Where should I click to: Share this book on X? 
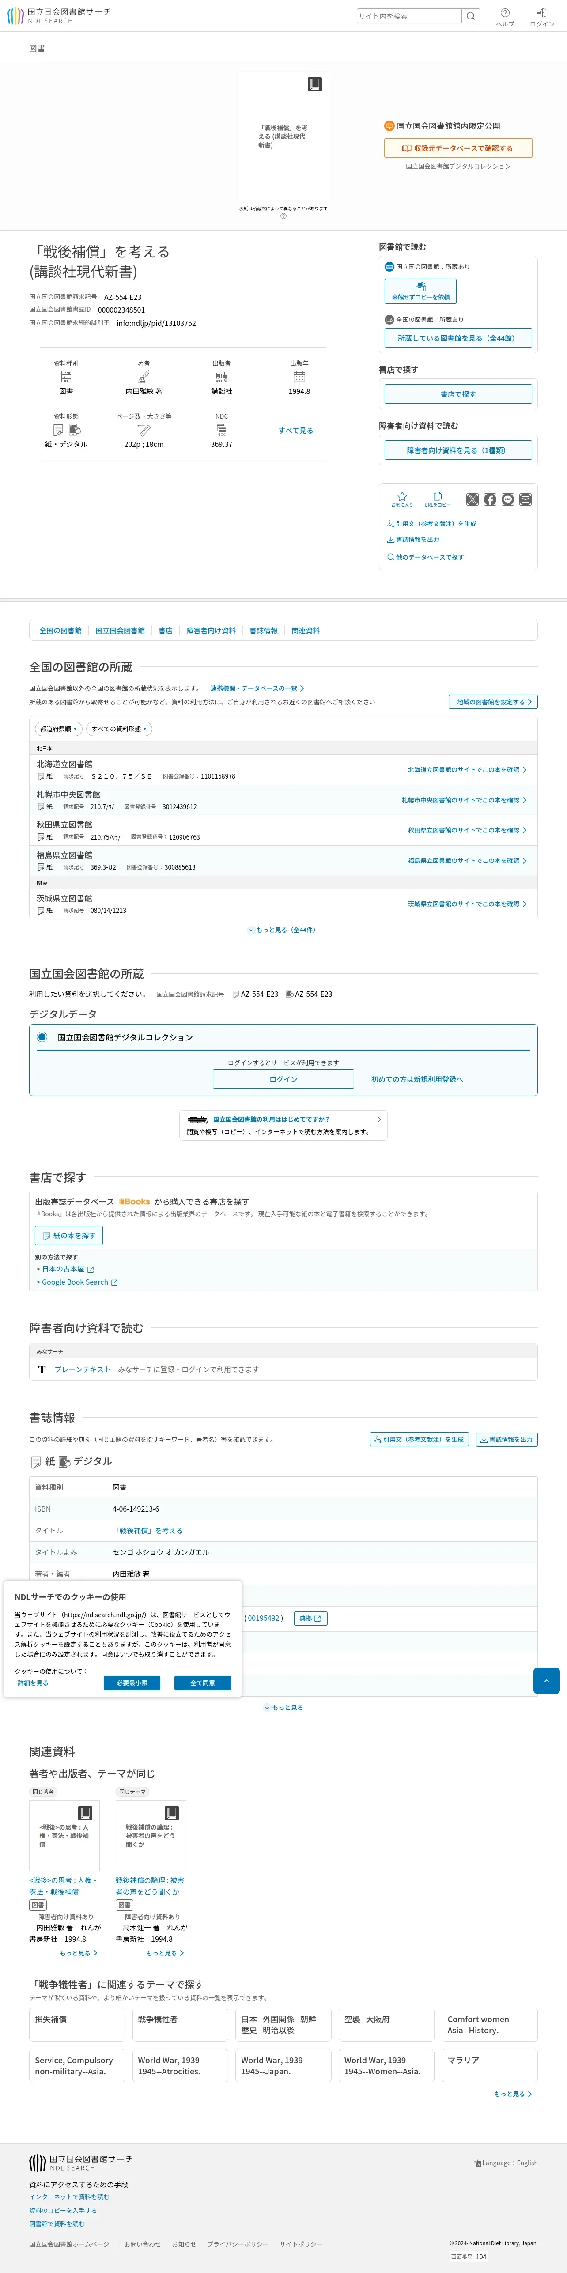472,499
